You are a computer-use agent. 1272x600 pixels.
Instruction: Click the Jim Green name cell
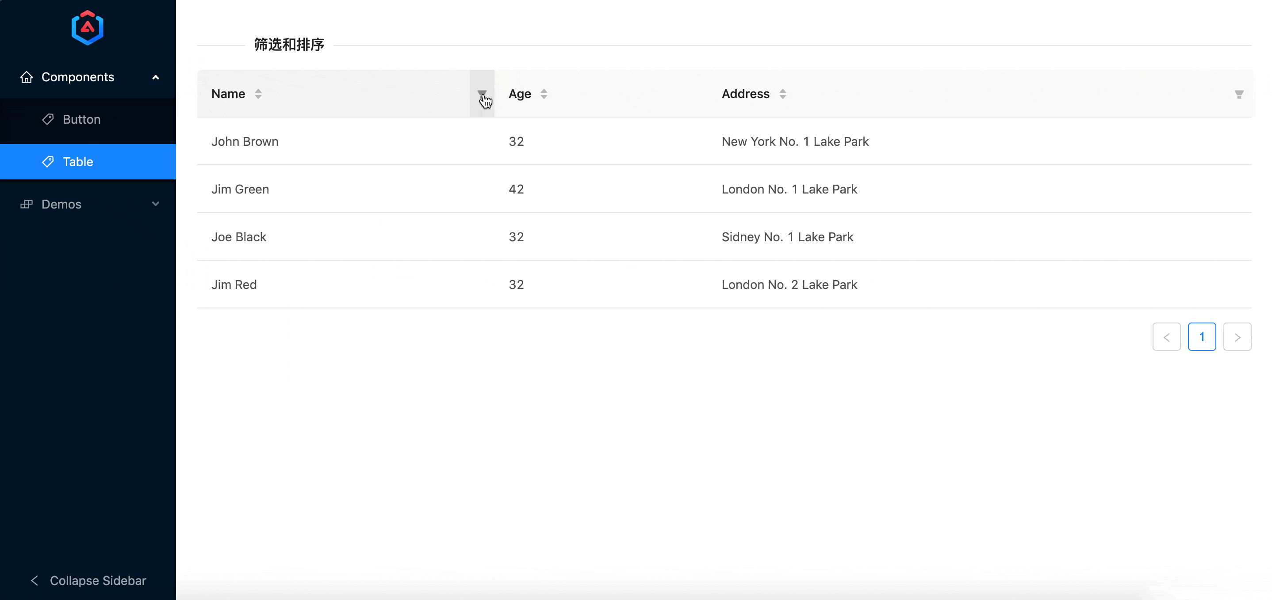click(x=240, y=189)
